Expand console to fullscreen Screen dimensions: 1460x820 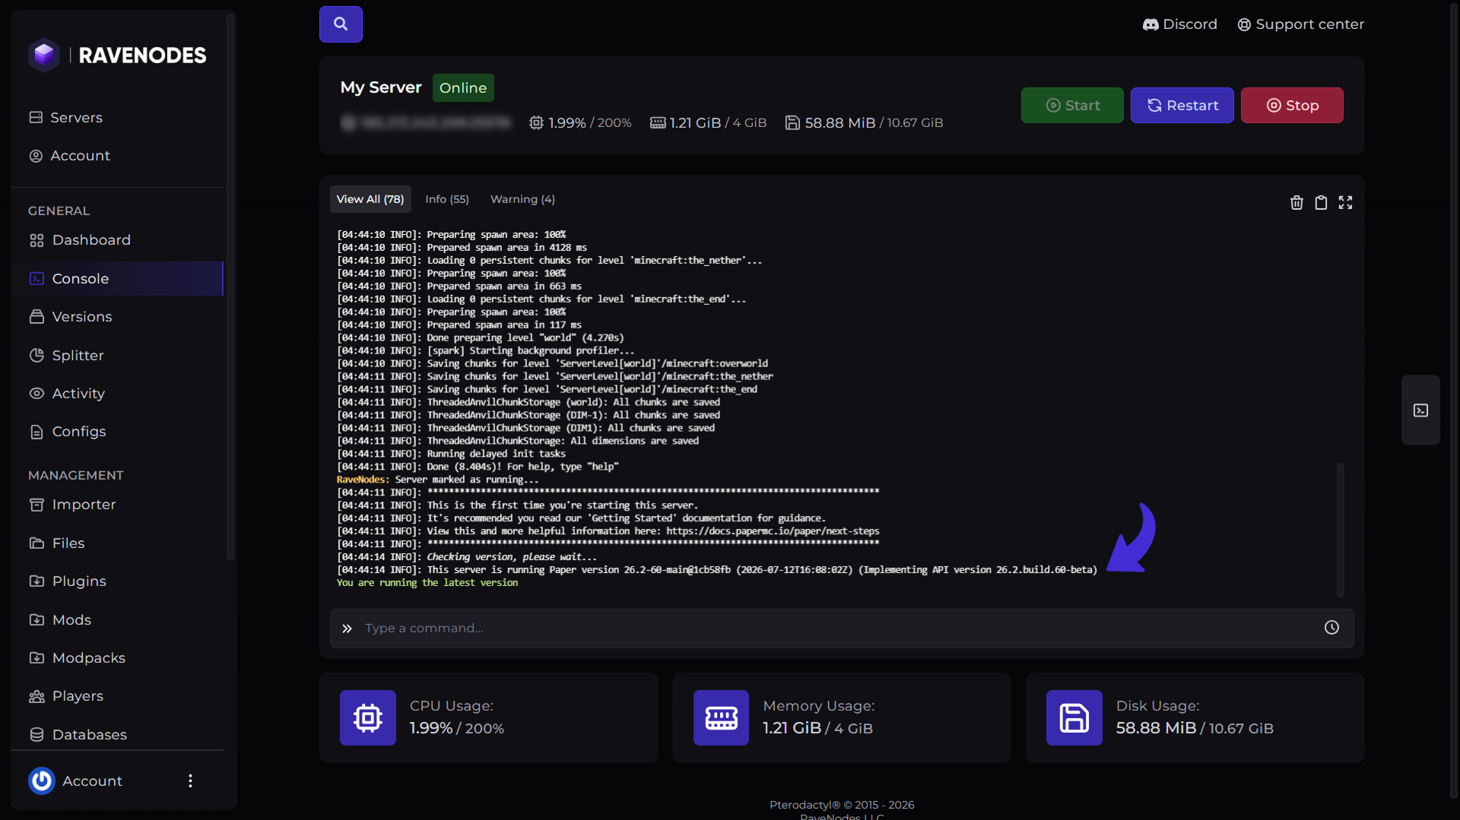1345,202
